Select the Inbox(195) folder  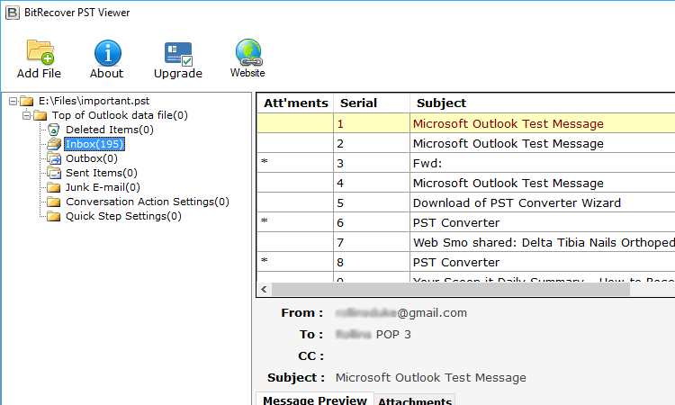click(94, 144)
